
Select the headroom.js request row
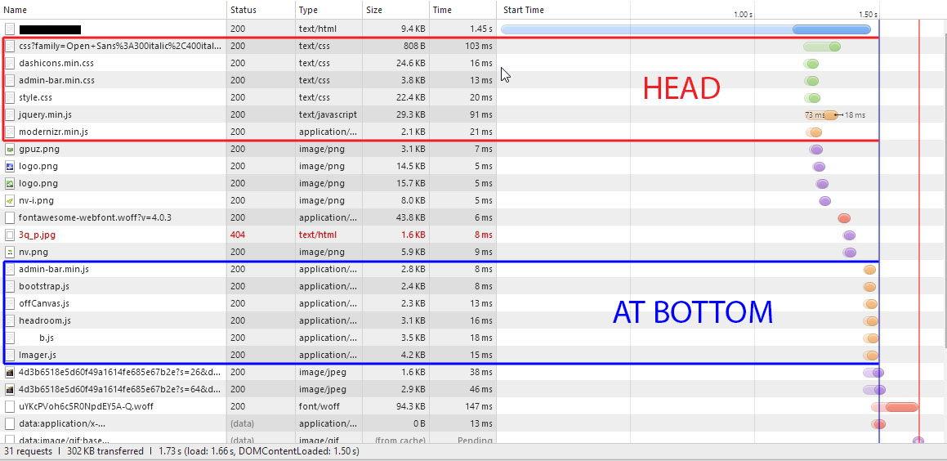pos(45,320)
